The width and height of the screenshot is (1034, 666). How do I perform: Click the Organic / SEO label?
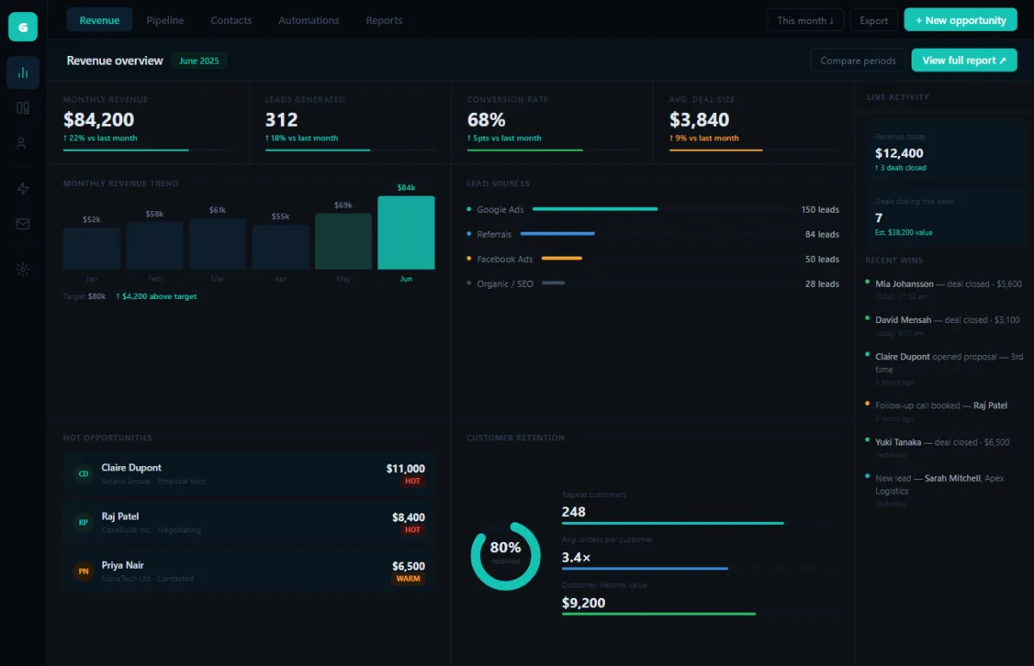(x=505, y=283)
